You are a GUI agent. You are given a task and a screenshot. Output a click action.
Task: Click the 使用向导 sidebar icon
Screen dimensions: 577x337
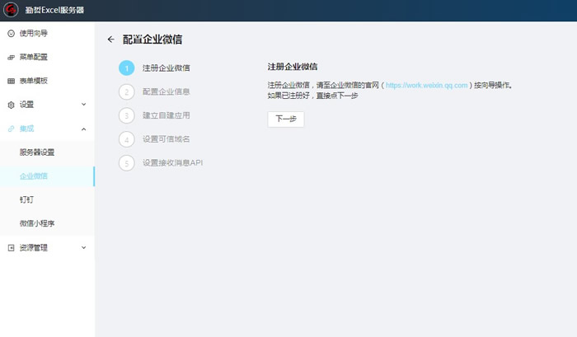click(11, 34)
